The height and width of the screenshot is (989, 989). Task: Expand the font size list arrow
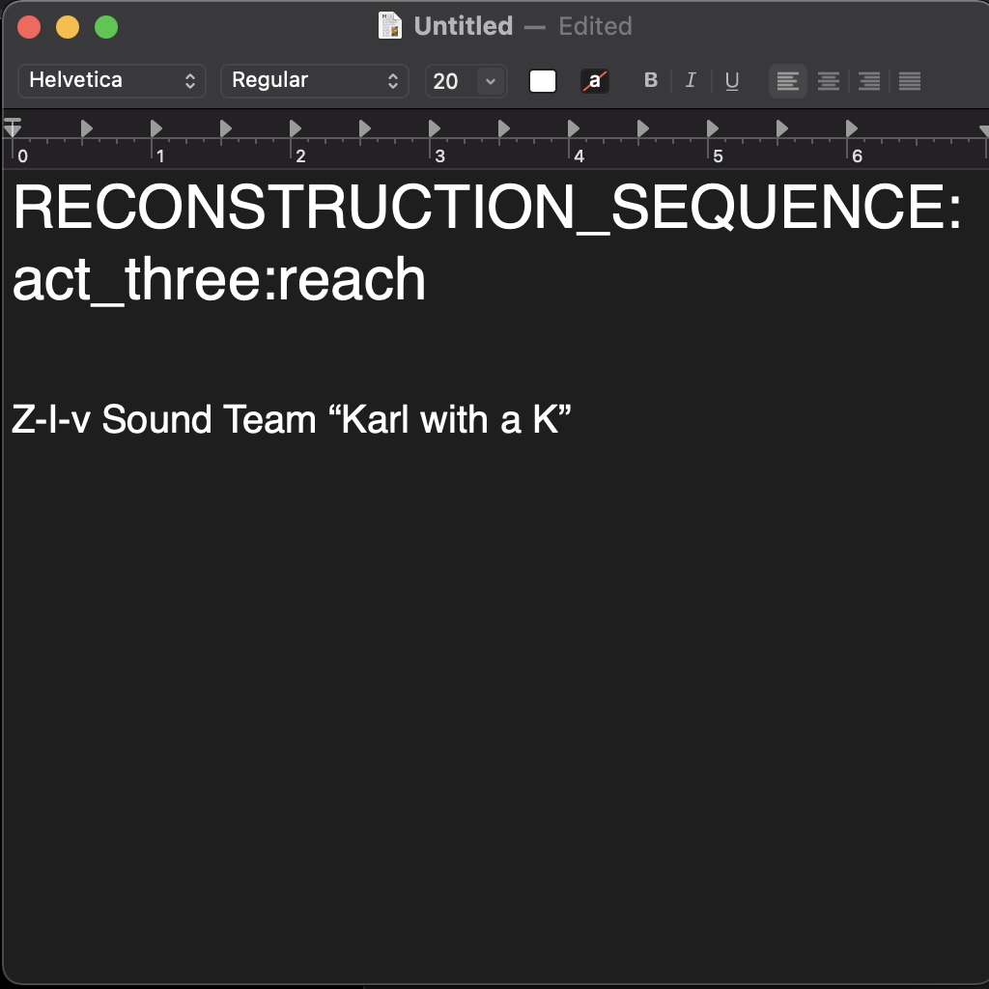click(491, 81)
